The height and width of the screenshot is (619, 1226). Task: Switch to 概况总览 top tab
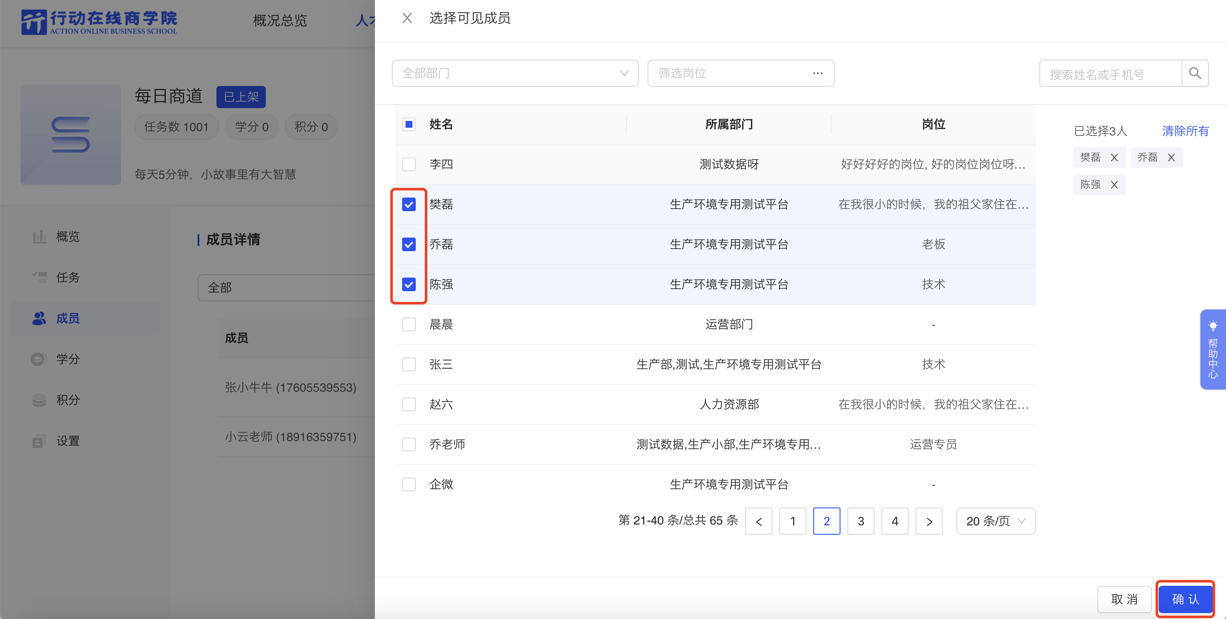pyautogui.click(x=280, y=20)
